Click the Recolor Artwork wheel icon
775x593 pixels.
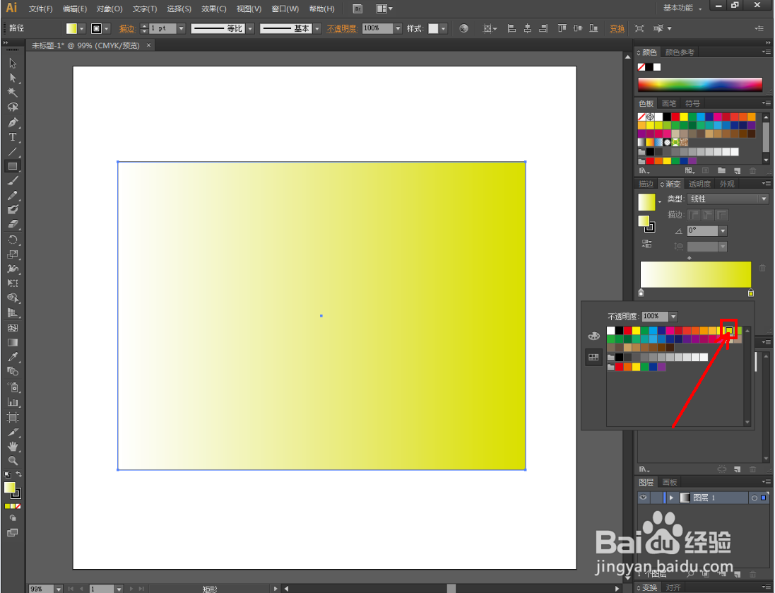point(463,28)
